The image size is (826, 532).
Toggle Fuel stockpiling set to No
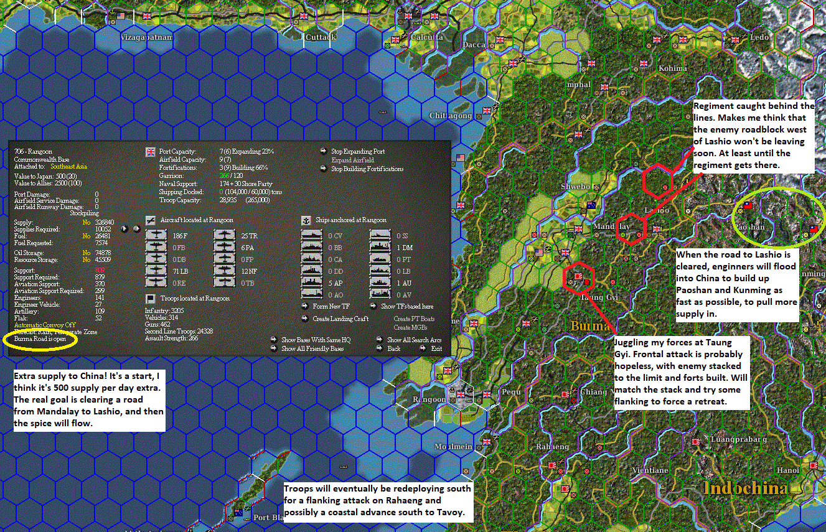(87, 236)
